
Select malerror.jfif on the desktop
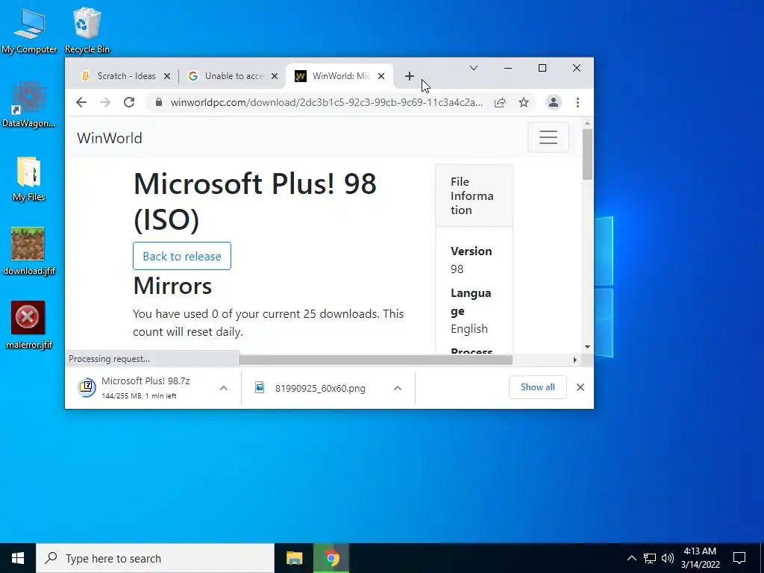[29, 325]
